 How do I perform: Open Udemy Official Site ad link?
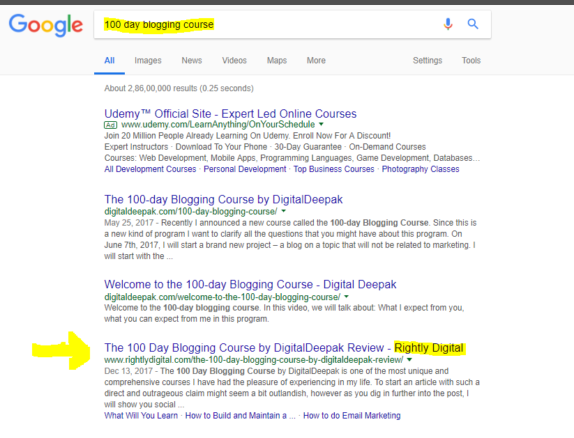(x=230, y=114)
